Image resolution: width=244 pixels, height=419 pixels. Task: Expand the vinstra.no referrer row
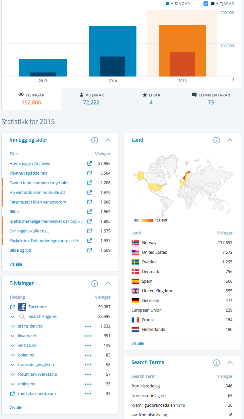pos(13,346)
